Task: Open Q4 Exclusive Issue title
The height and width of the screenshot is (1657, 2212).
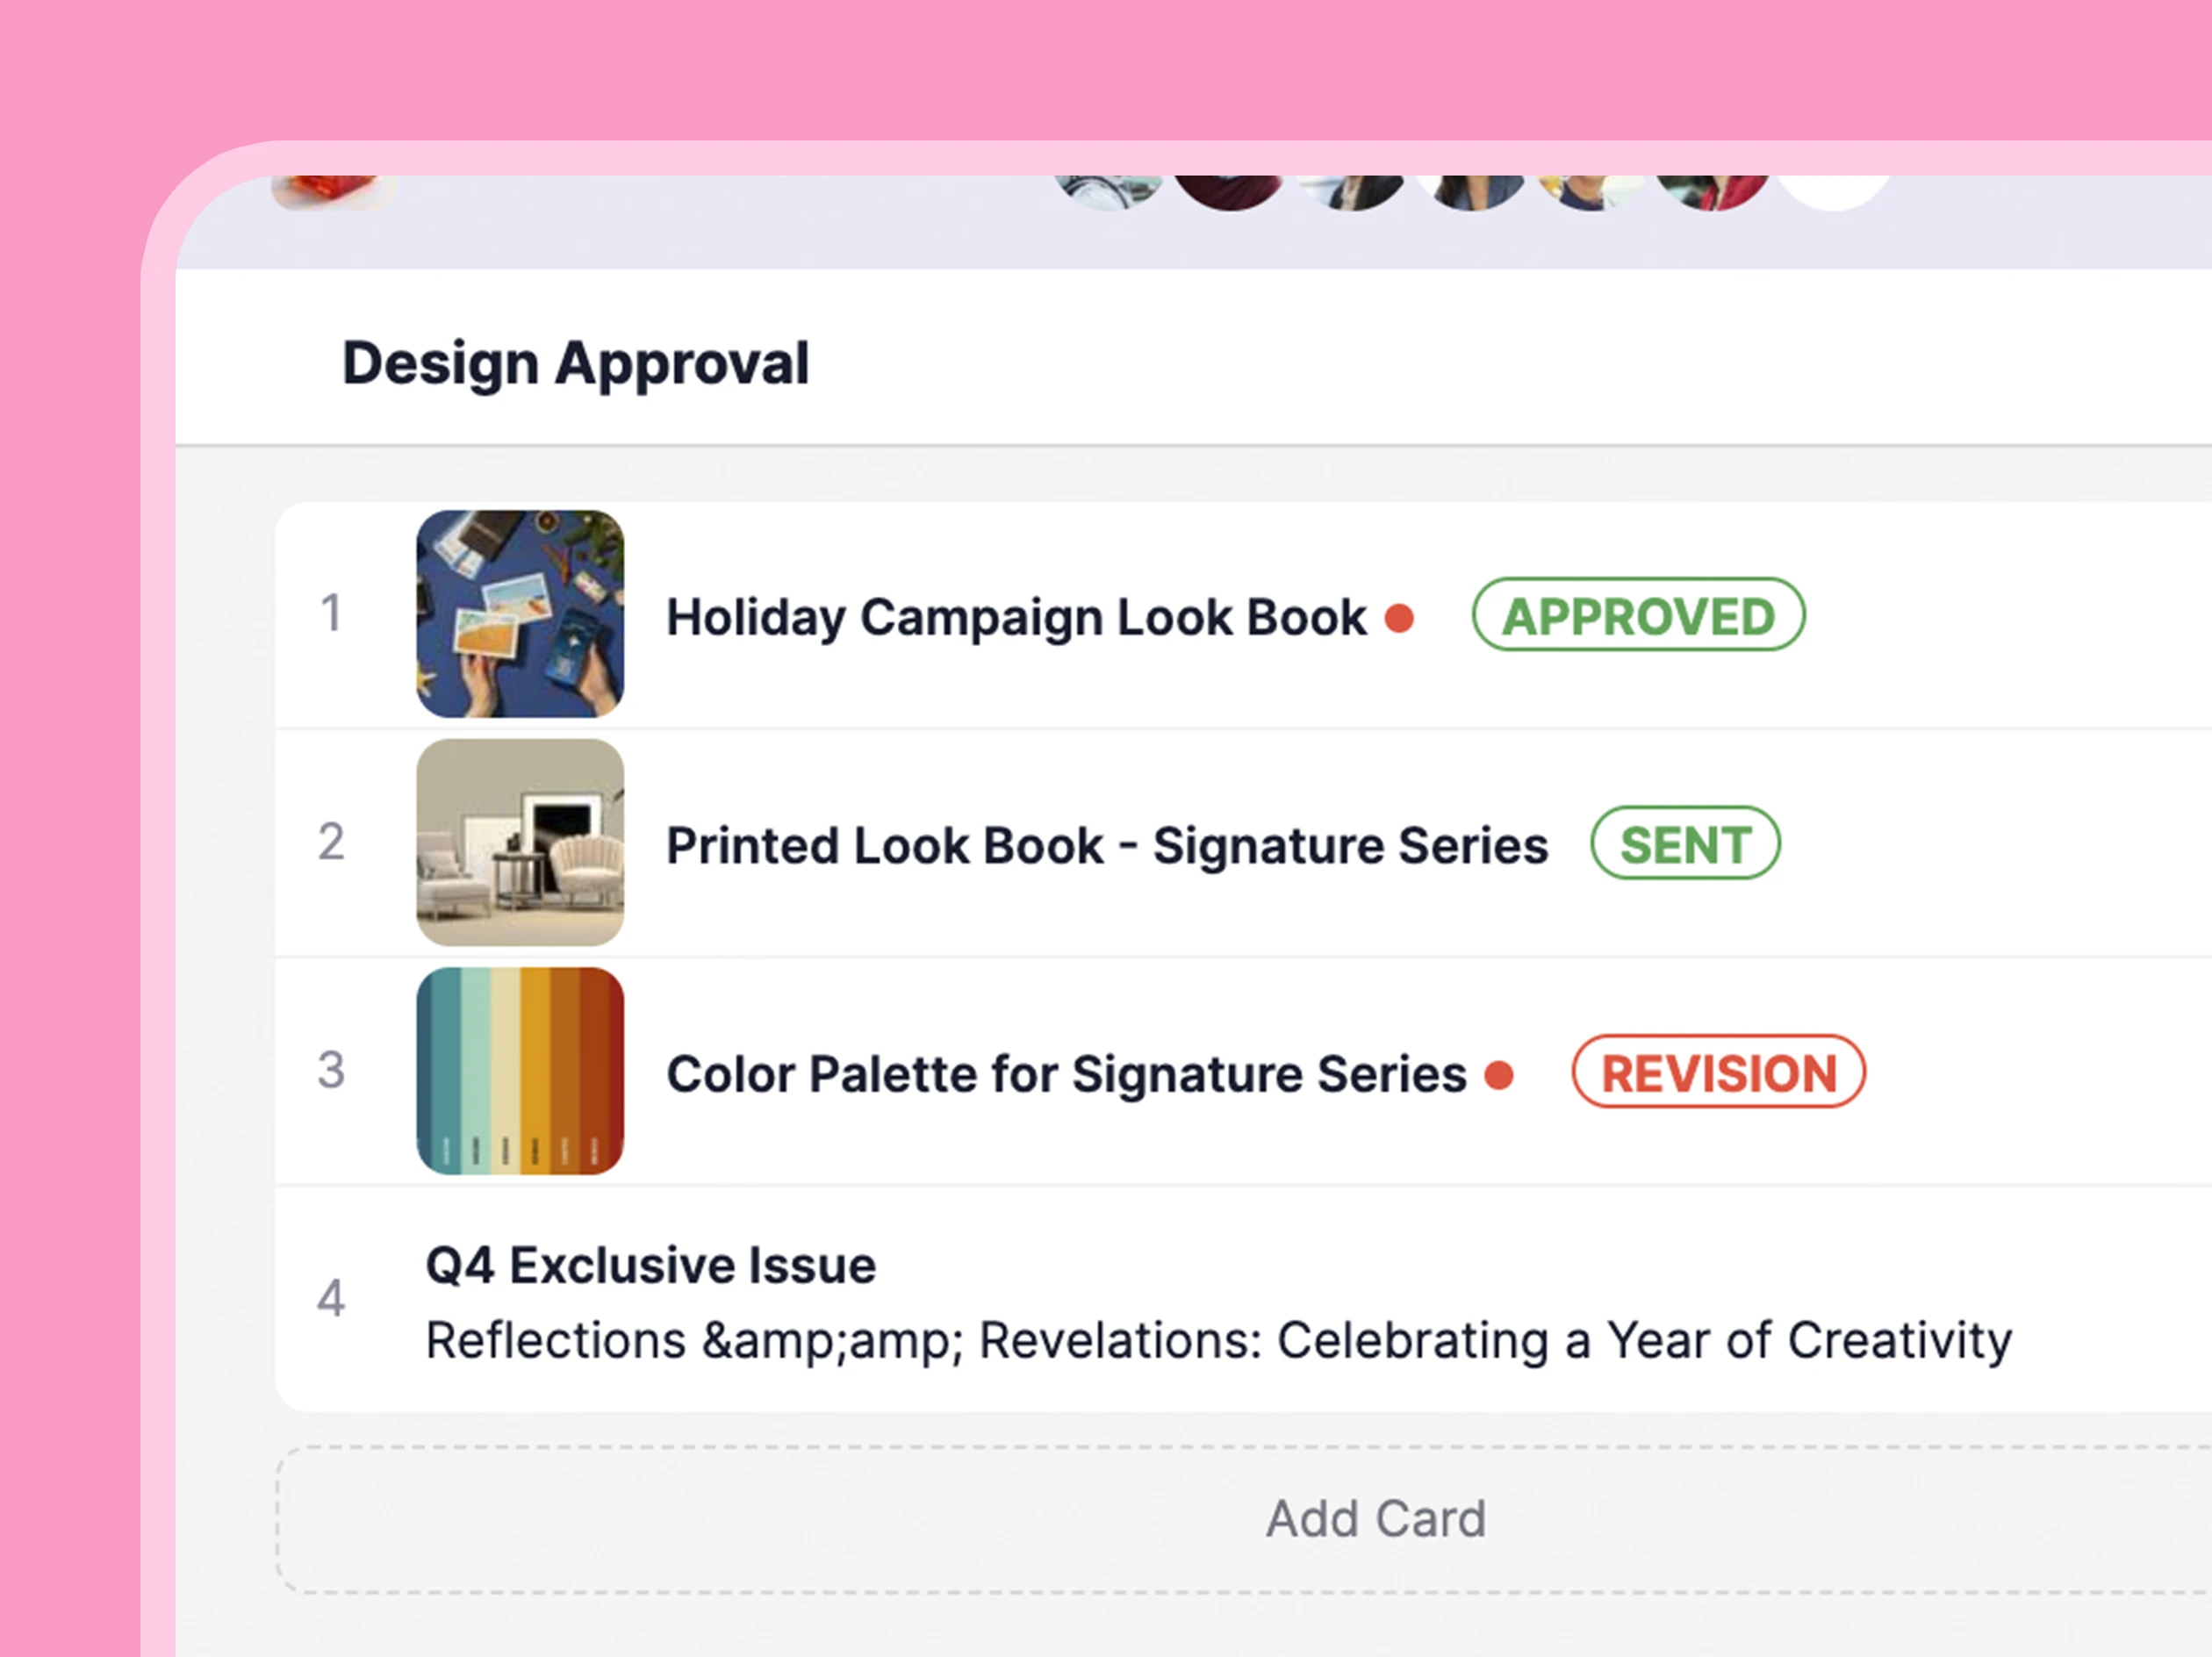Action: [650, 1266]
